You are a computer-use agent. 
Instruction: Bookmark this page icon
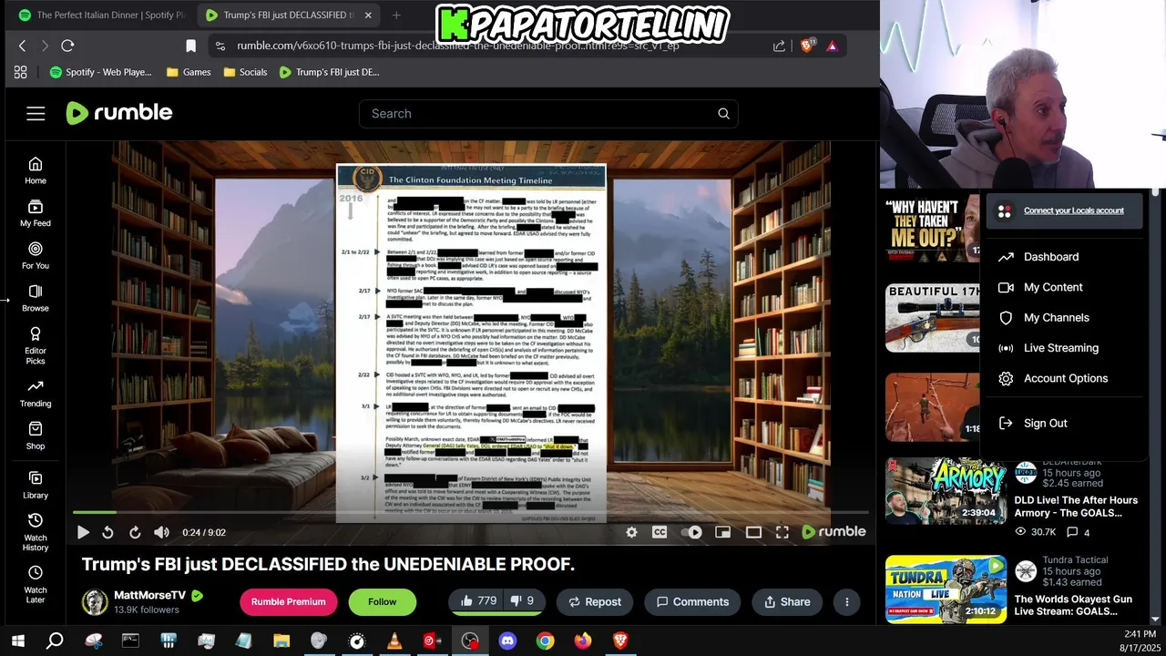coord(190,46)
